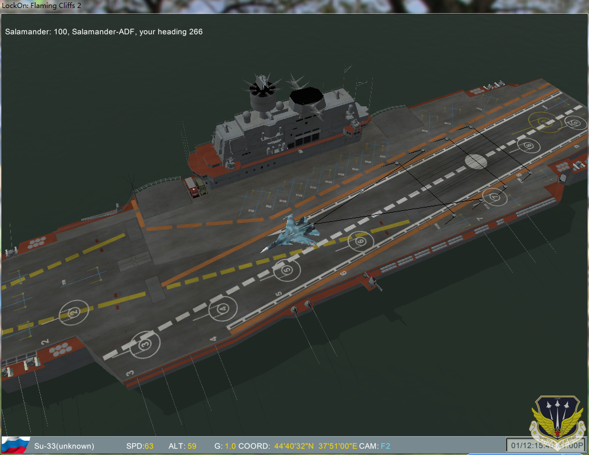The width and height of the screenshot is (589, 455).
Task: Select the black radar dome atop the island
Action: tap(307, 97)
